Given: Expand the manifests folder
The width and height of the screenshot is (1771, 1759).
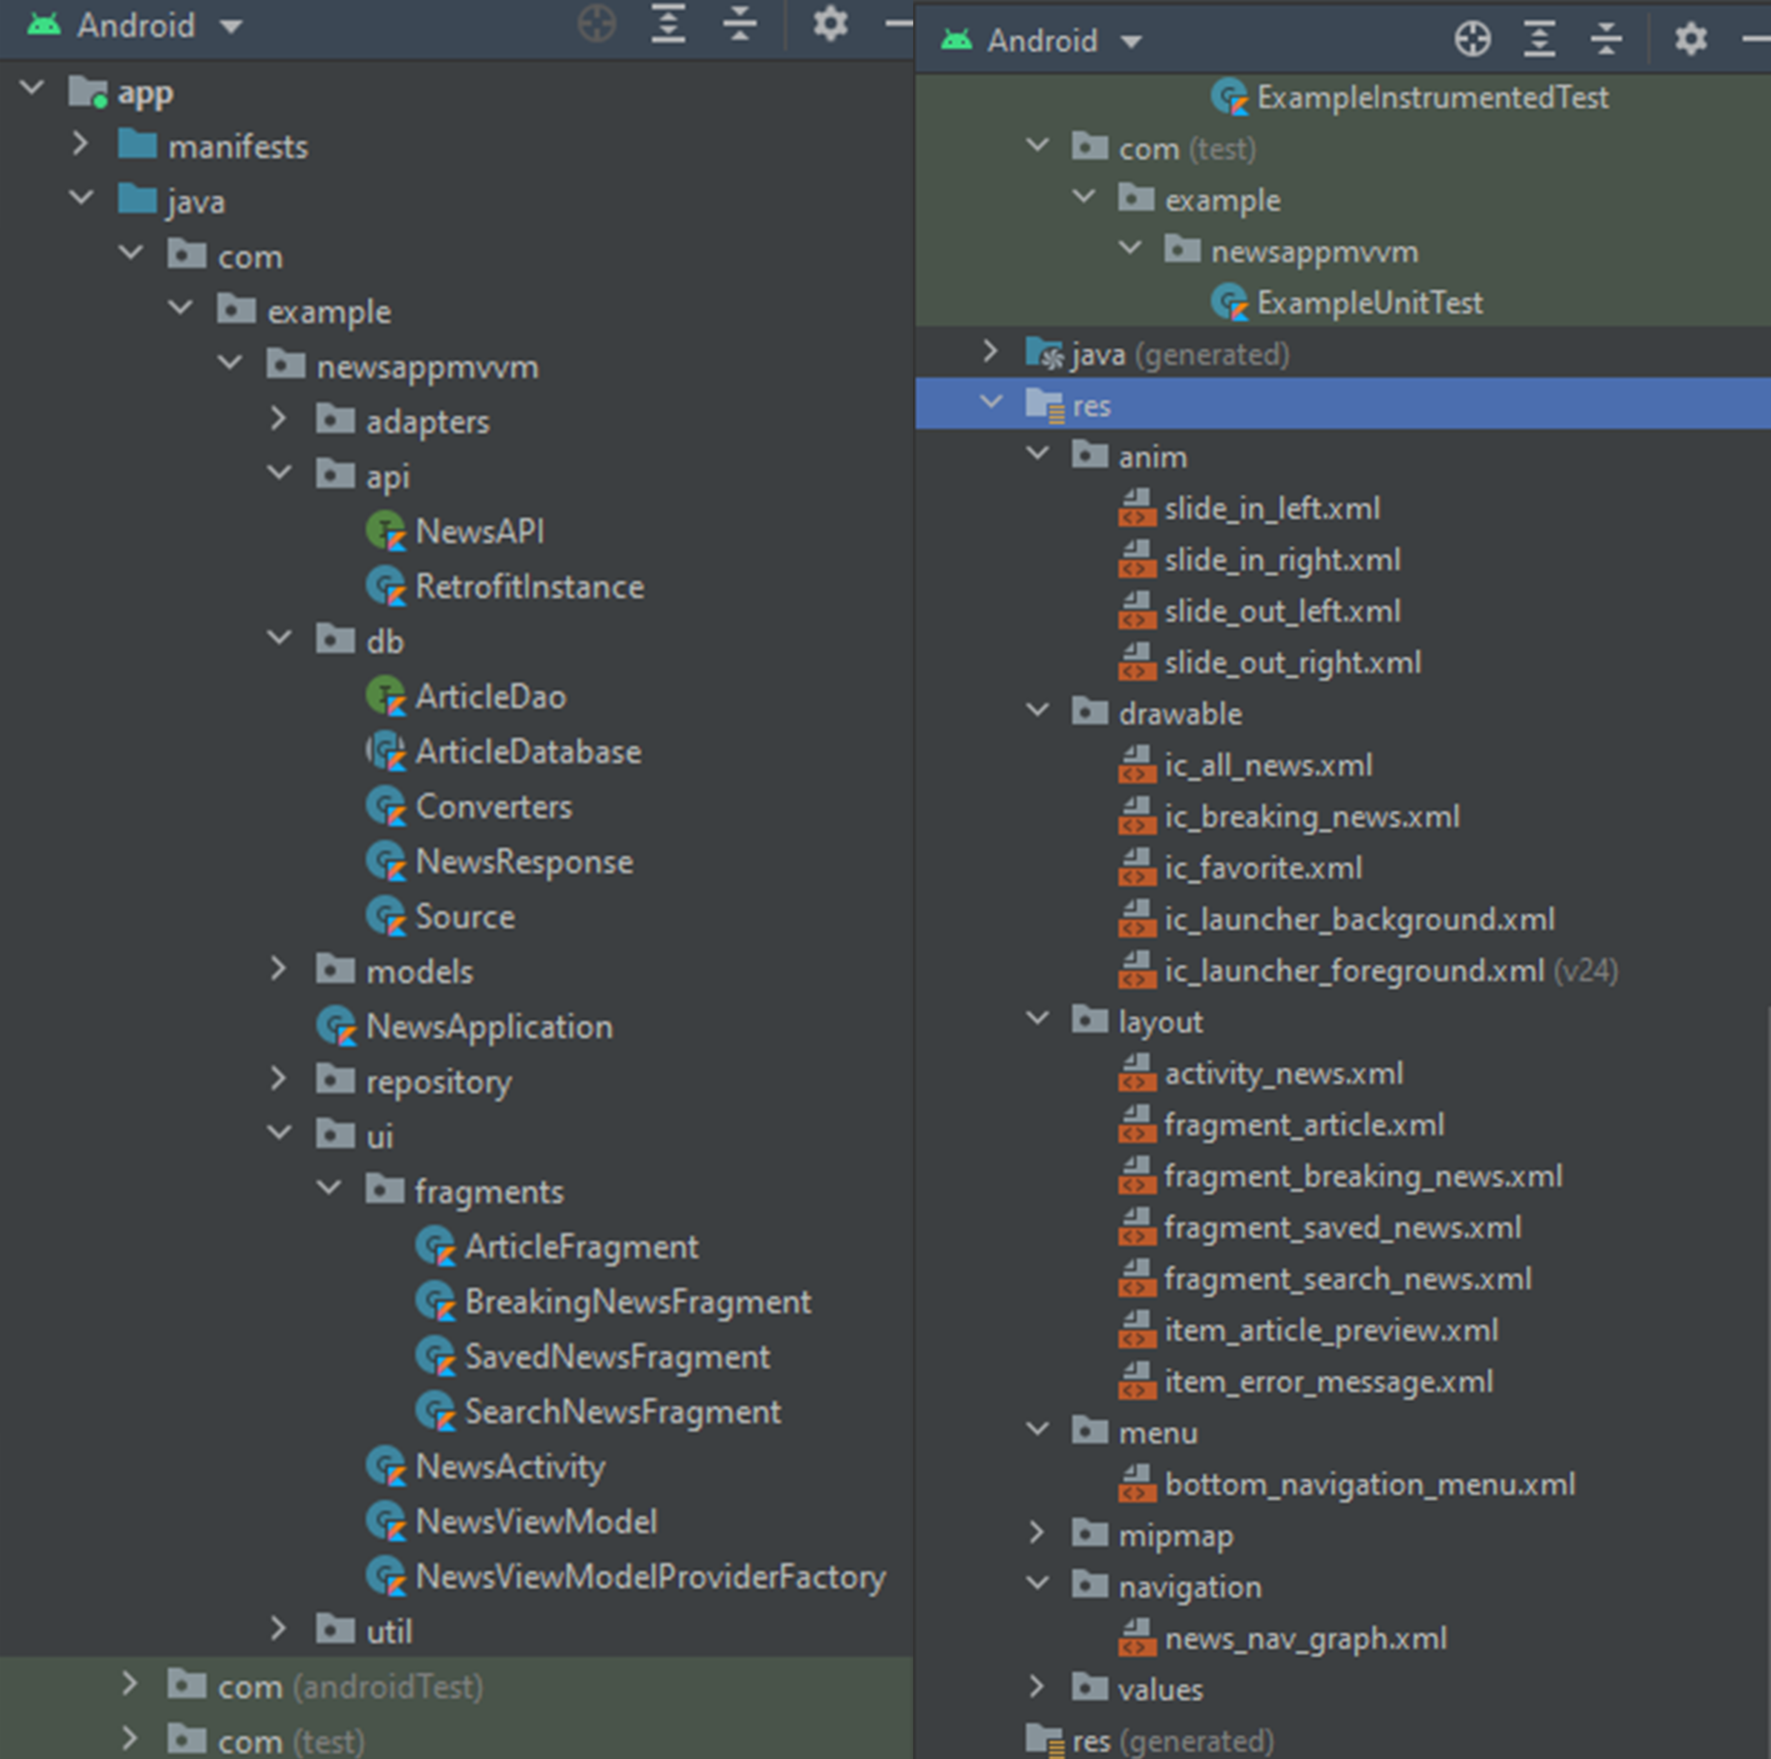Looking at the screenshot, I should click(81, 144).
